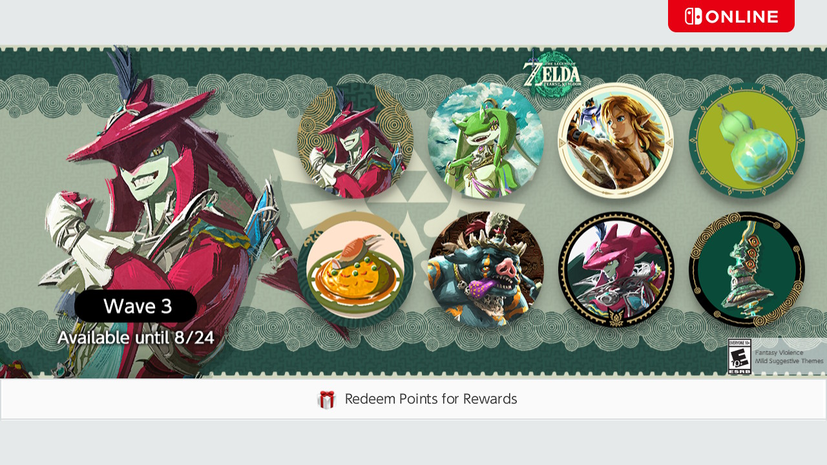Screen dimensions: 827x465
Task: Select Sidon icon with dark gold border
Action: pos(616,269)
